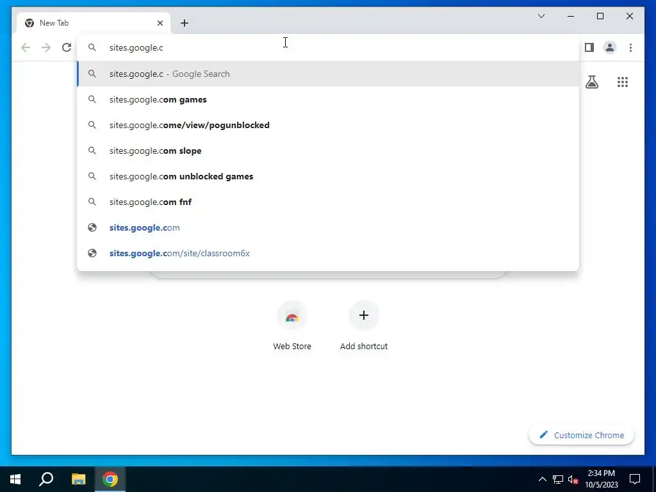Choose 'sites.google.com games' suggestion
656x492 pixels.
329,99
